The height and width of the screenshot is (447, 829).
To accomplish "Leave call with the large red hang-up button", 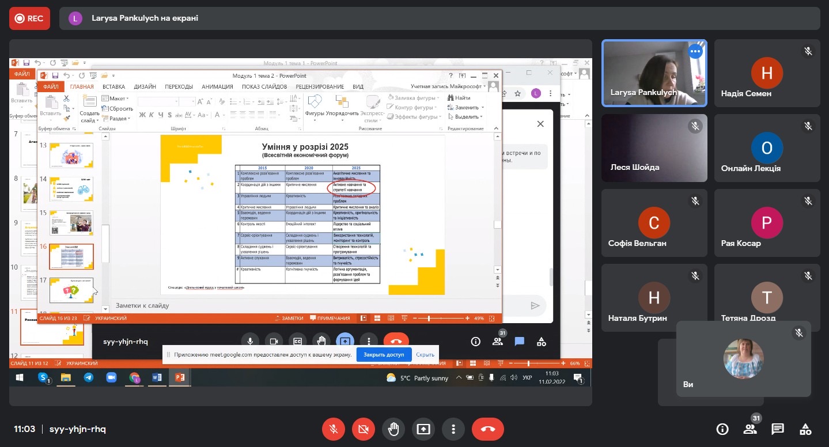I will click(x=488, y=429).
